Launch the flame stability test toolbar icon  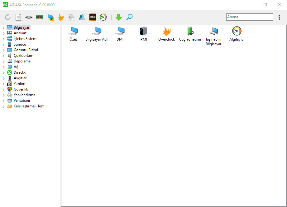pyautogui.click(x=61, y=17)
